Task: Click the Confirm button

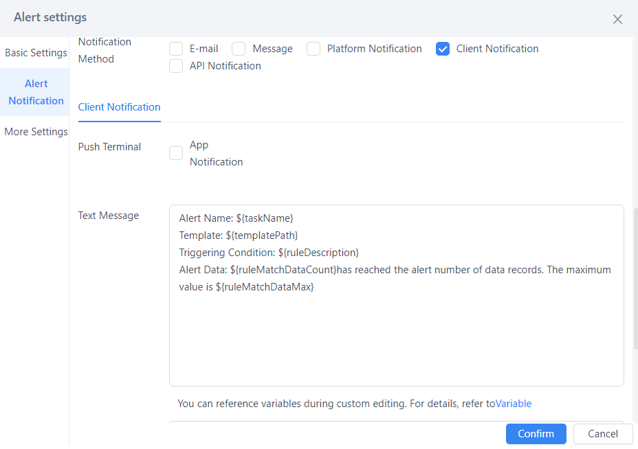Action: click(x=536, y=434)
